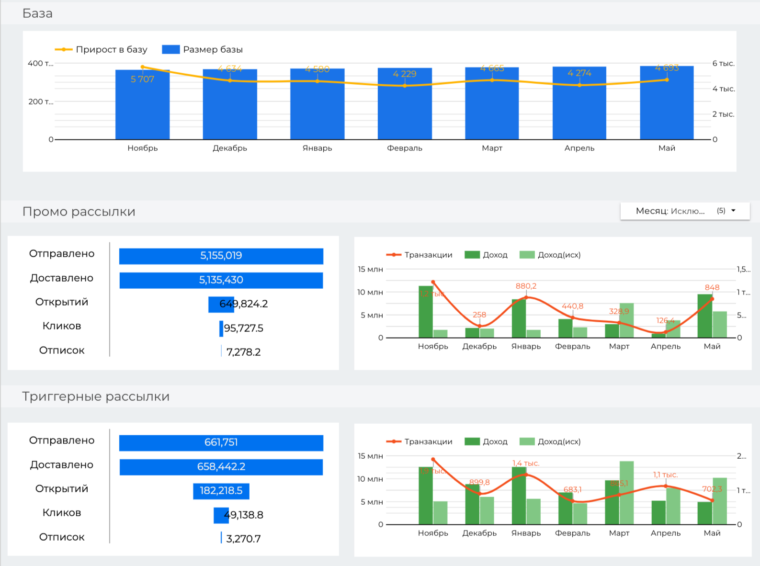Image resolution: width=760 pixels, height=566 pixels.
Task: Click the 848 label in promo chart
Action: click(x=712, y=287)
